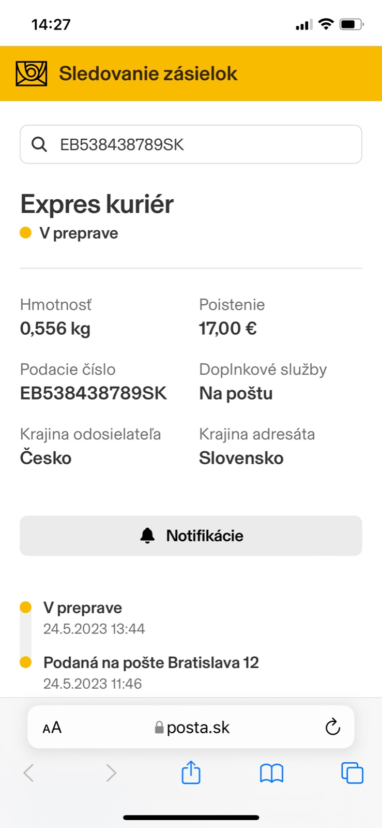This screenshot has width=382, height=828.
Task: Open Notifikácie notifications button
Action: (x=191, y=536)
